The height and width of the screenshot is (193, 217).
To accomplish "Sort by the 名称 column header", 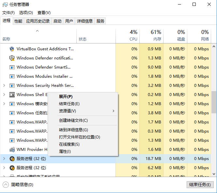I will pyautogui.click(x=38, y=36).
